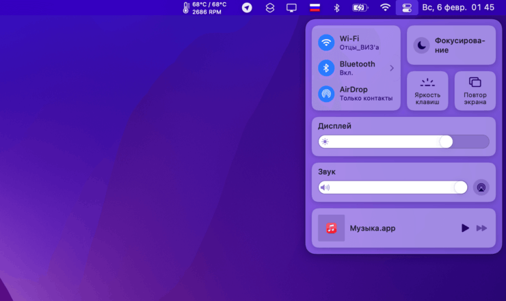
Task: Click the Музыка app artwork thumbnail
Action: click(x=332, y=228)
